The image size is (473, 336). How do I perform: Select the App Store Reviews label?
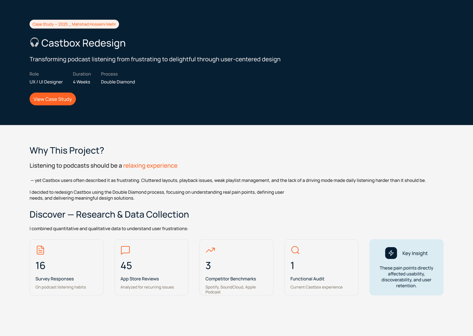pyautogui.click(x=140, y=279)
